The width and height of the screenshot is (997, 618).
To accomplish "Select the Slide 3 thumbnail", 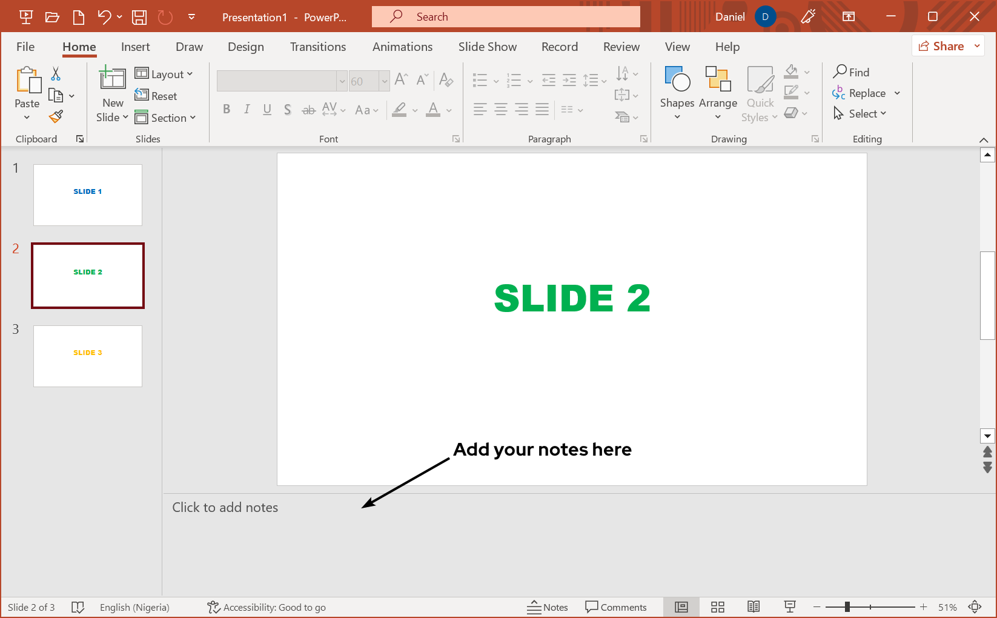I will click(x=87, y=356).
